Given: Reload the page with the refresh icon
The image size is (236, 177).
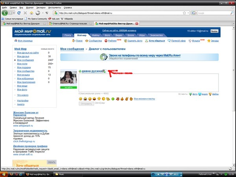Looking at the screenshot, I should pos(19,13).
